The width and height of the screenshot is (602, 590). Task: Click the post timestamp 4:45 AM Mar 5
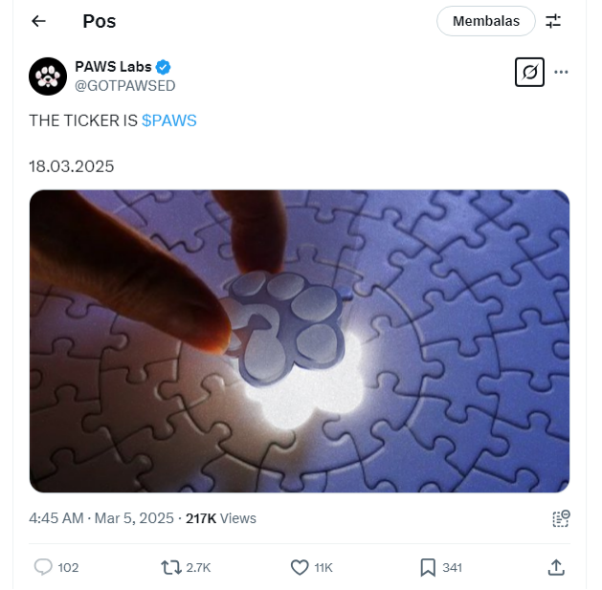pos(101,518)
